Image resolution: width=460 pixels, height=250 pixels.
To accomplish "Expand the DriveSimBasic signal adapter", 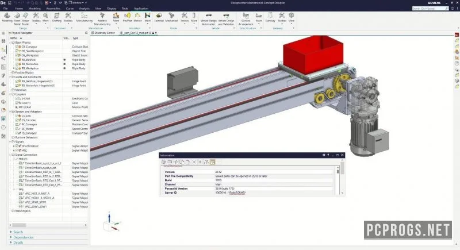I will tap(13, 146).
